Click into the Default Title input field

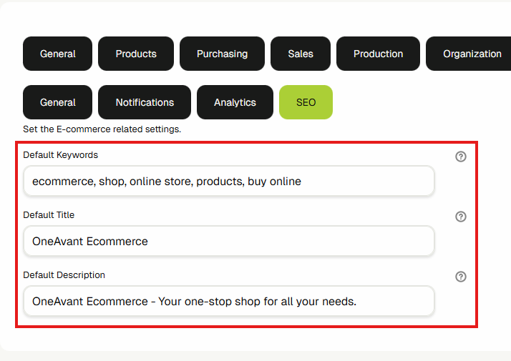click(228, 242)
